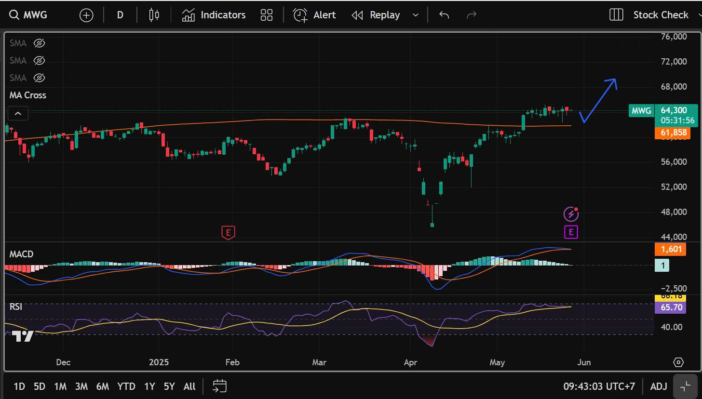Click the add symbol plus icon

[86, 15]
